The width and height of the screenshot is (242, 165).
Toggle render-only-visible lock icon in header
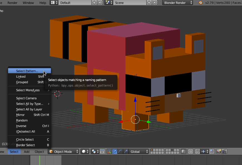[x=184, y=151]
